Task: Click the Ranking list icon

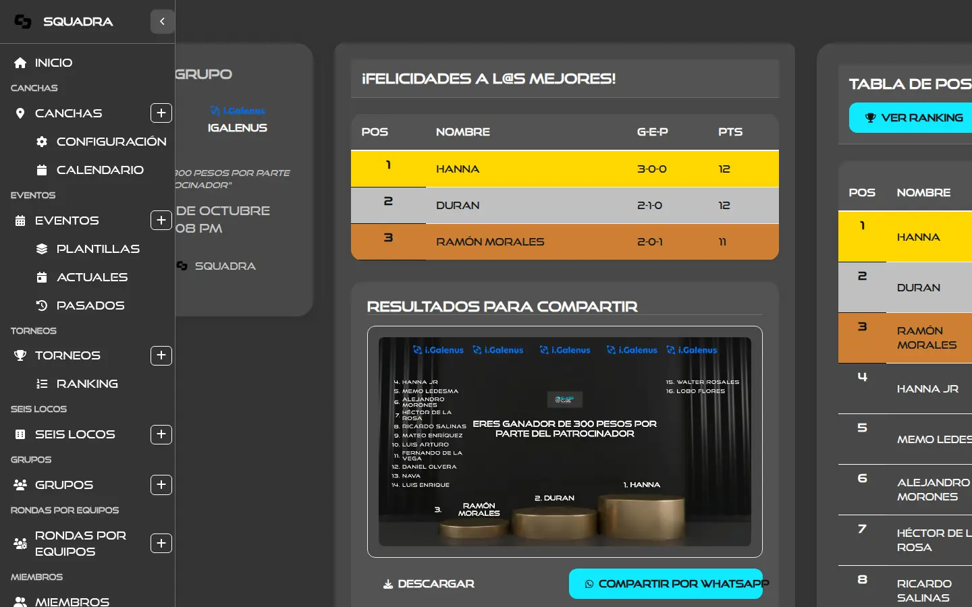Action: tap(42, 384)
